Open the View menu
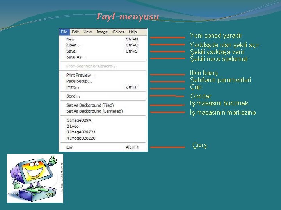 [87, 32]
